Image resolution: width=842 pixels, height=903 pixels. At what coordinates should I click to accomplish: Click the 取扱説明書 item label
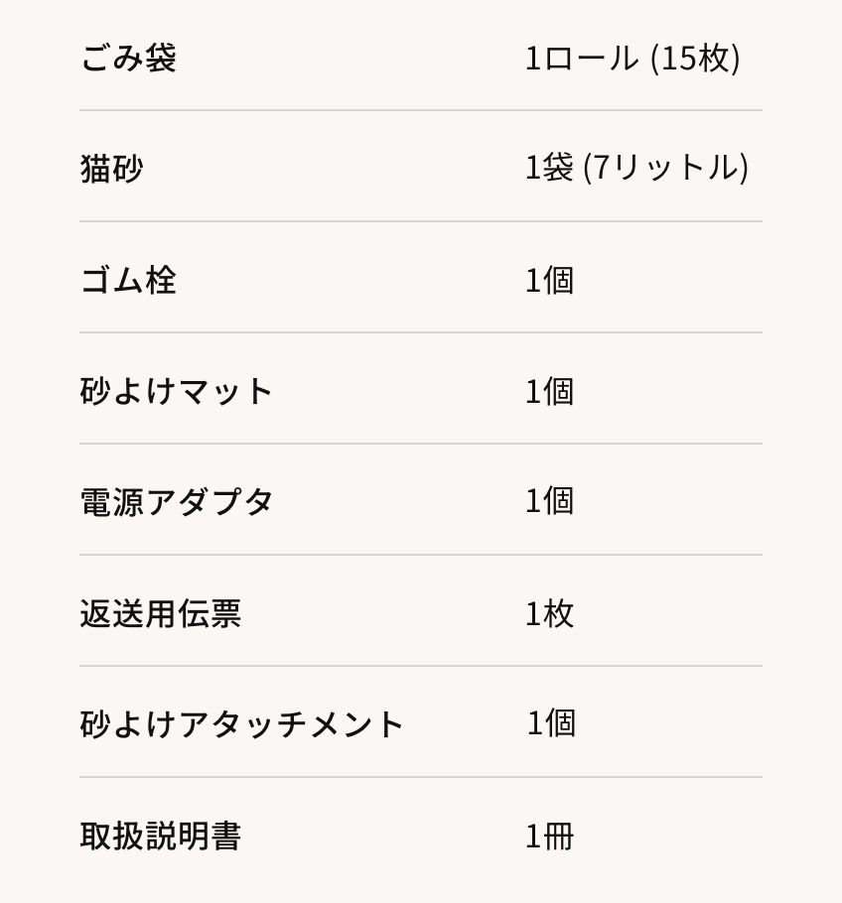[160, 836]
